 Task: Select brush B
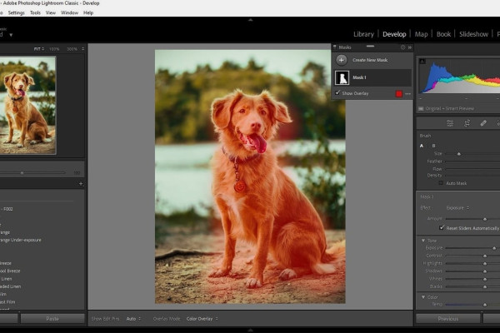click(x=433, y=146)
